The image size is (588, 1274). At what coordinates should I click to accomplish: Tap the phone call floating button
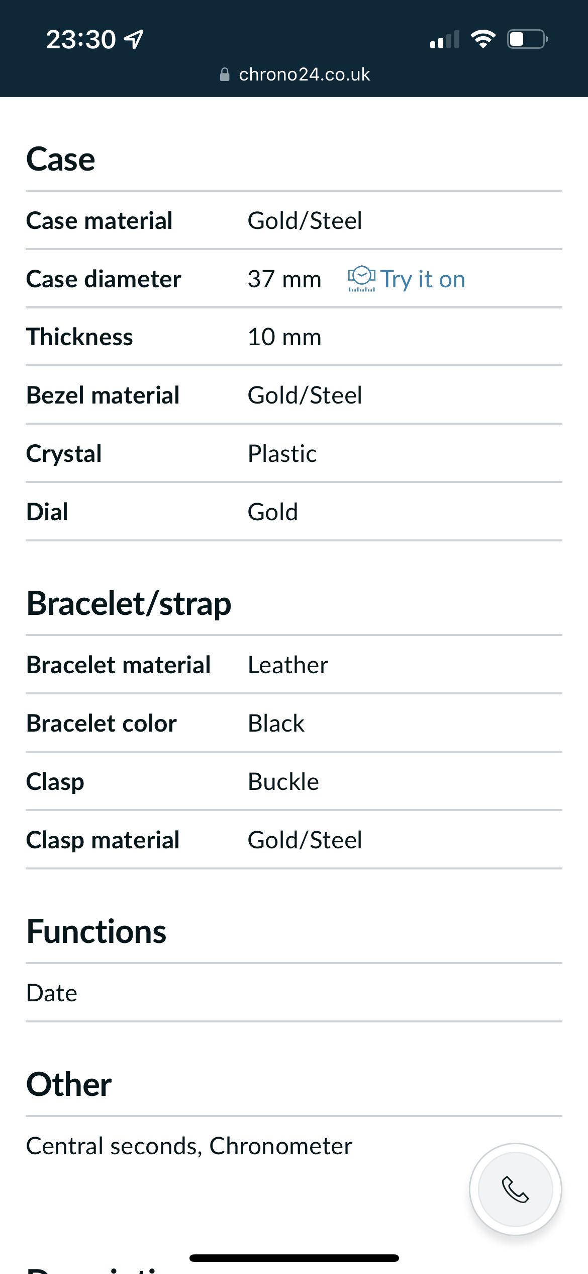click(515, 1189)
